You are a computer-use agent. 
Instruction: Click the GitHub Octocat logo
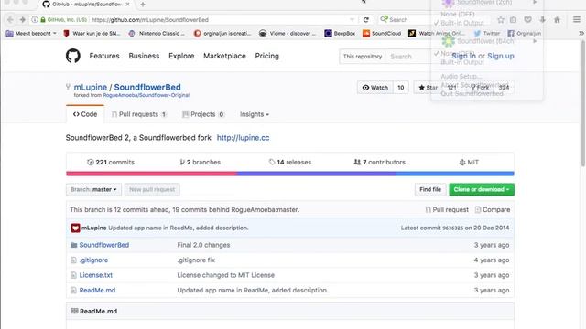click(x=73, y=56)
